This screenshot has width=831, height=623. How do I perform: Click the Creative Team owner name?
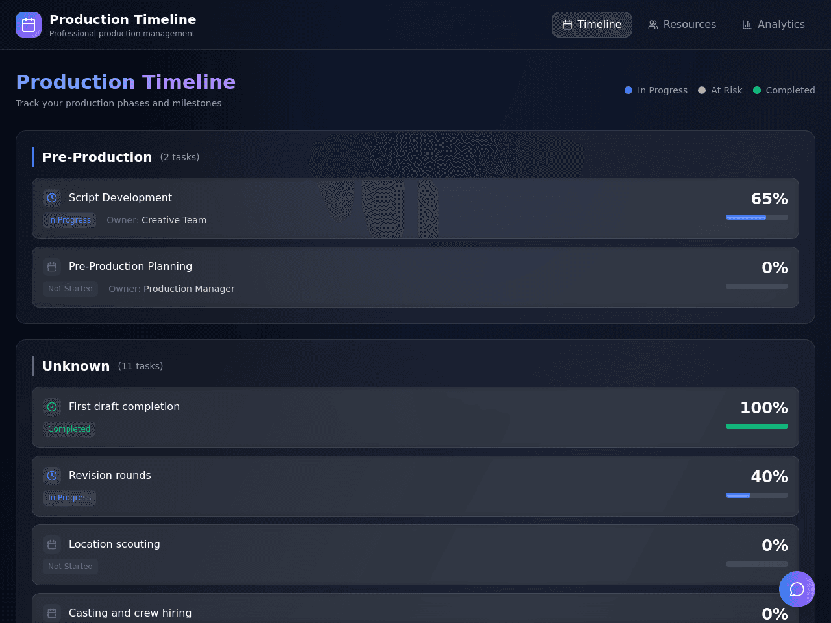point(174,220)
